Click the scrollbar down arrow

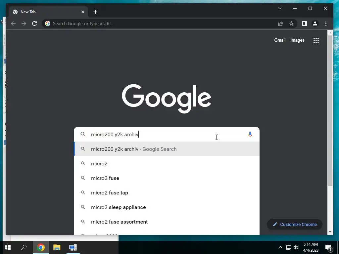click(330, 232)
